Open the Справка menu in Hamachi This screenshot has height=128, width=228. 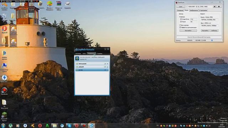pos(100,54)
